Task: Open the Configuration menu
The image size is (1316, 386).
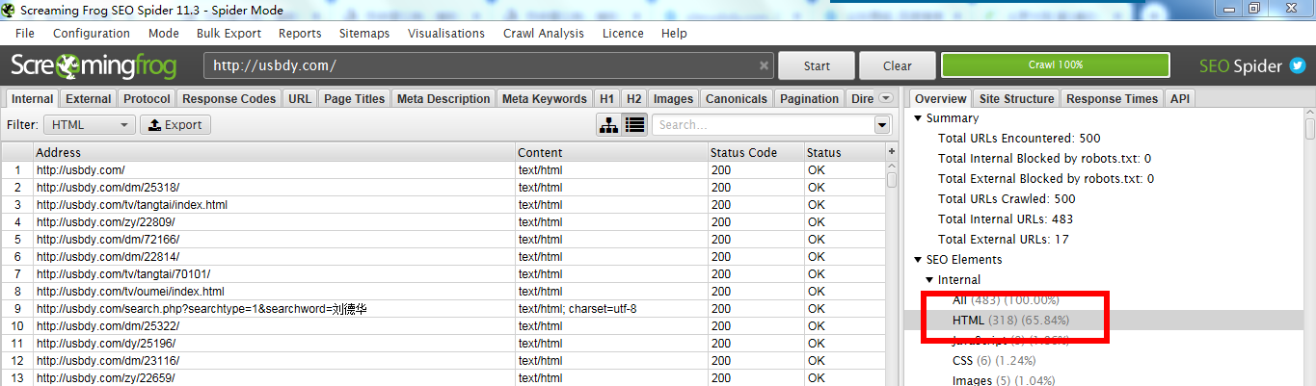Action: tap(92, 33)
